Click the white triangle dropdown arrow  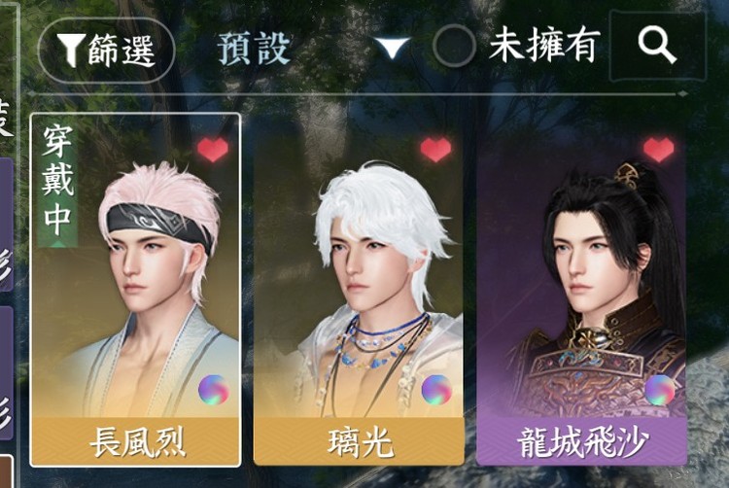[x=393, y=48]
